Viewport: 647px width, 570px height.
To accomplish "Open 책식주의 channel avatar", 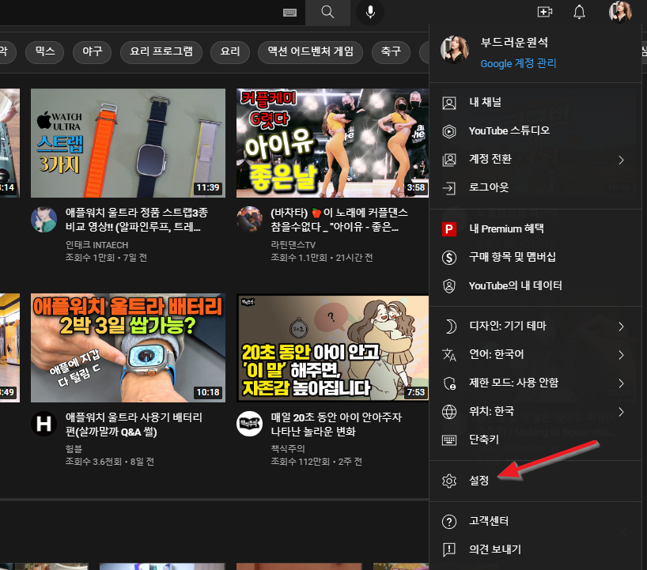I will click(x=249, y=424).
